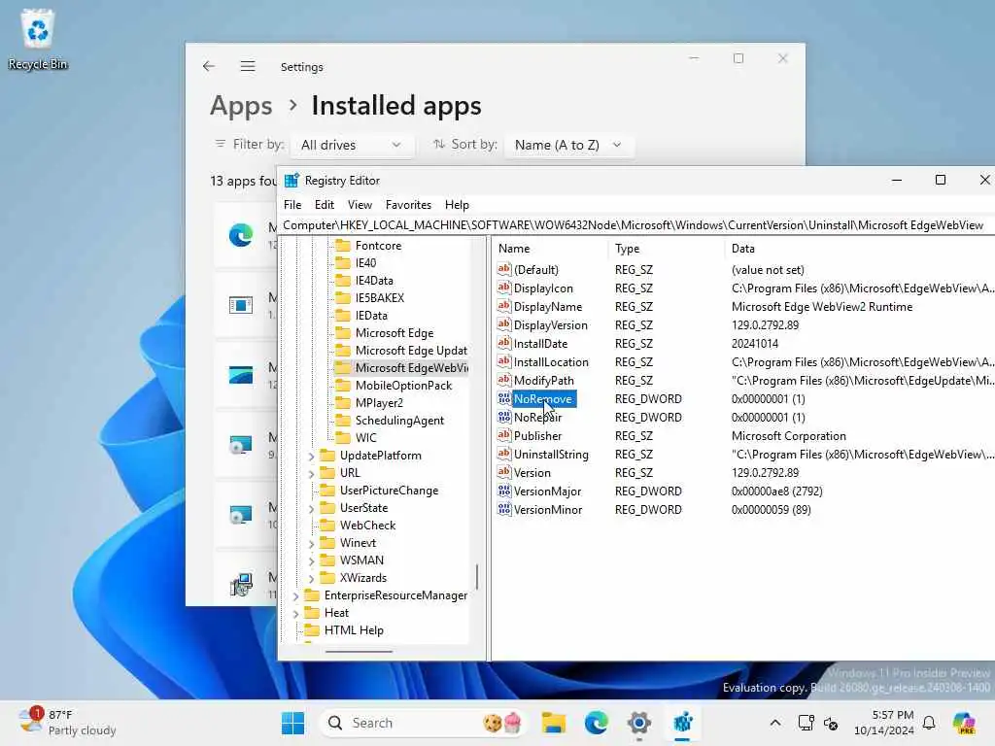Open Copilot preview icon in taskbar
The height and width of the screenshot is (746, 995).
963,723
